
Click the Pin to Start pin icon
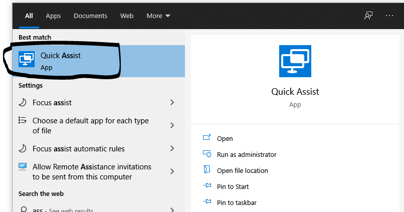[x=207, y=185]
